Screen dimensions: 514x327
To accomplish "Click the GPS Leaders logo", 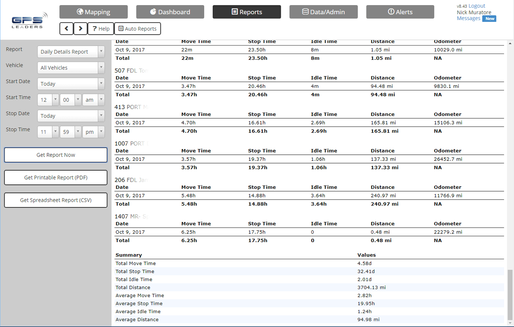I will [30, 20].
